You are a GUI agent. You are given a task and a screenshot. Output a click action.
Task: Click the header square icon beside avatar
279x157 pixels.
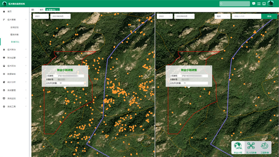264,3
